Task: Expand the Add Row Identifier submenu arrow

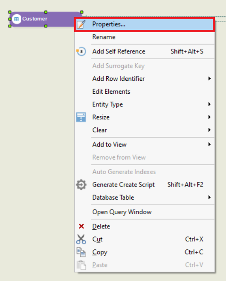Action: tap(209, 79)
